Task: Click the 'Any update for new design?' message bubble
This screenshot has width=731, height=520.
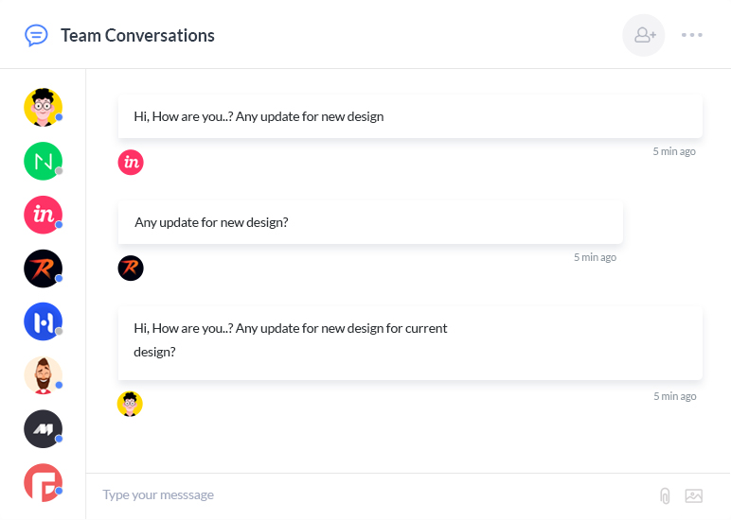Action: coord(370,223)
